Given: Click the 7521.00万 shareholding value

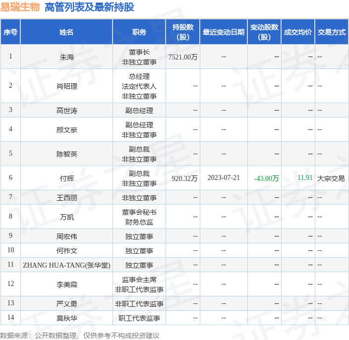Looking at the screenshot, I should coord(183,57).
